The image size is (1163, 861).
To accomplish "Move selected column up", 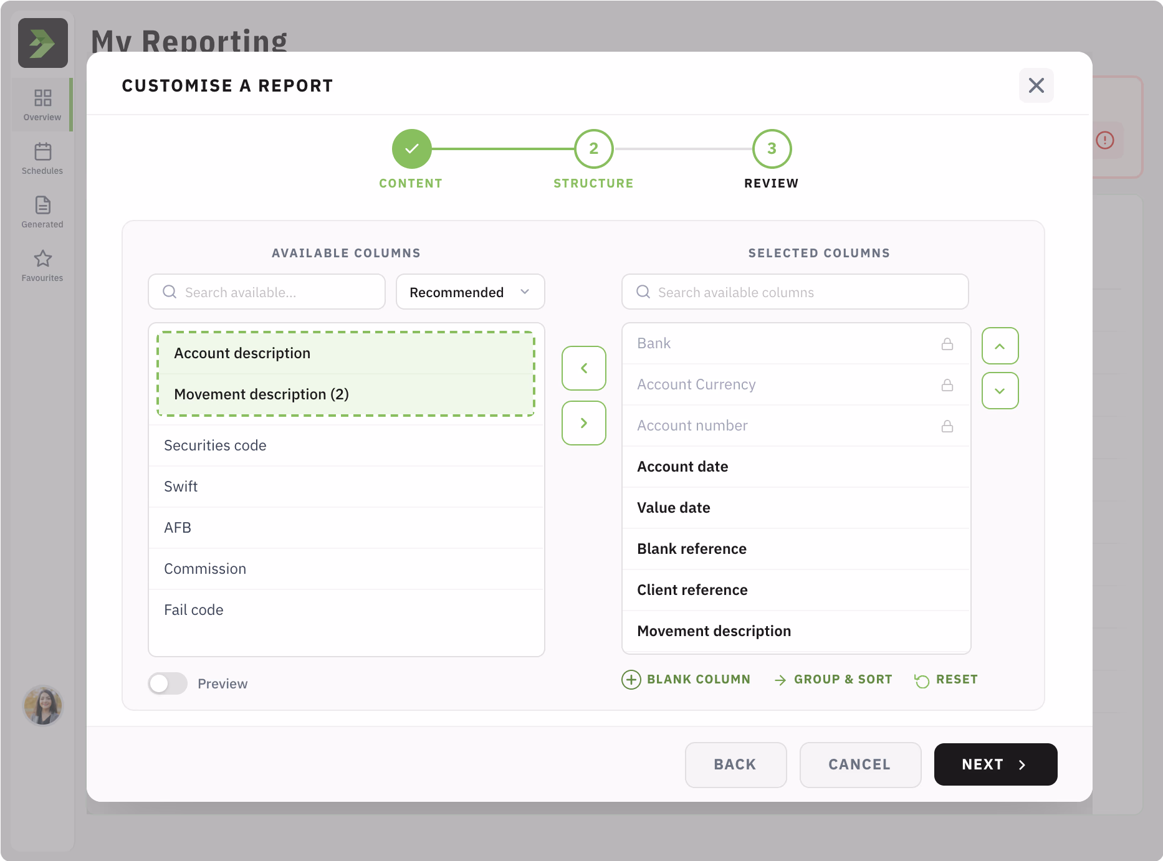I will (x=1000, y=346).
